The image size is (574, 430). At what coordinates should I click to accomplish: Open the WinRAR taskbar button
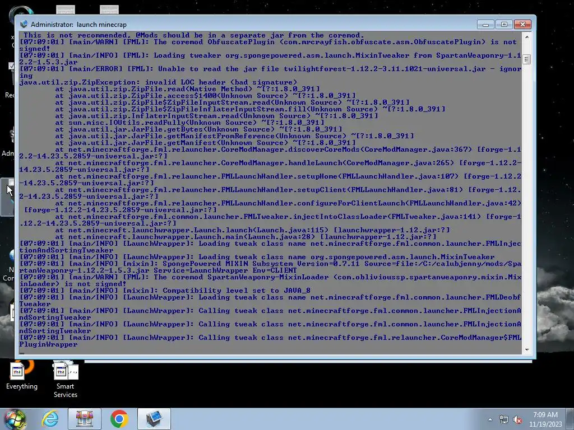tap(85, 419)
